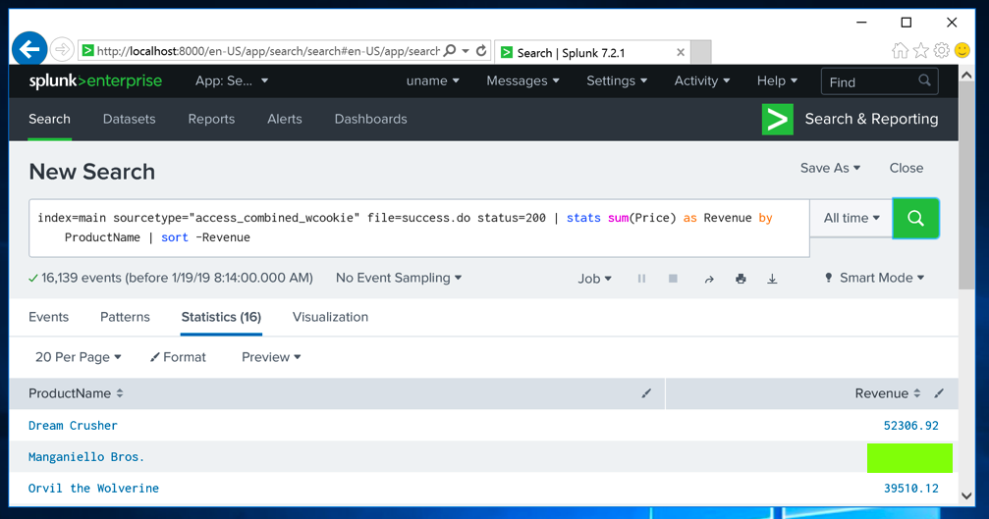Viewport: 989px width, 519px height.
Task: Switch to the Visualization tab
Action: [x=331, y=317]
